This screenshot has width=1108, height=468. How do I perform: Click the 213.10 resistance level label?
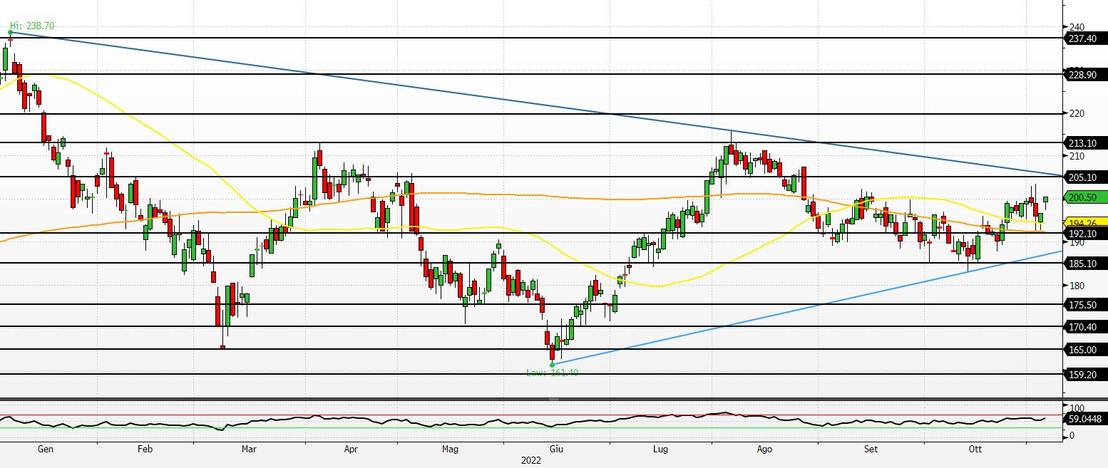point(1084,142)
